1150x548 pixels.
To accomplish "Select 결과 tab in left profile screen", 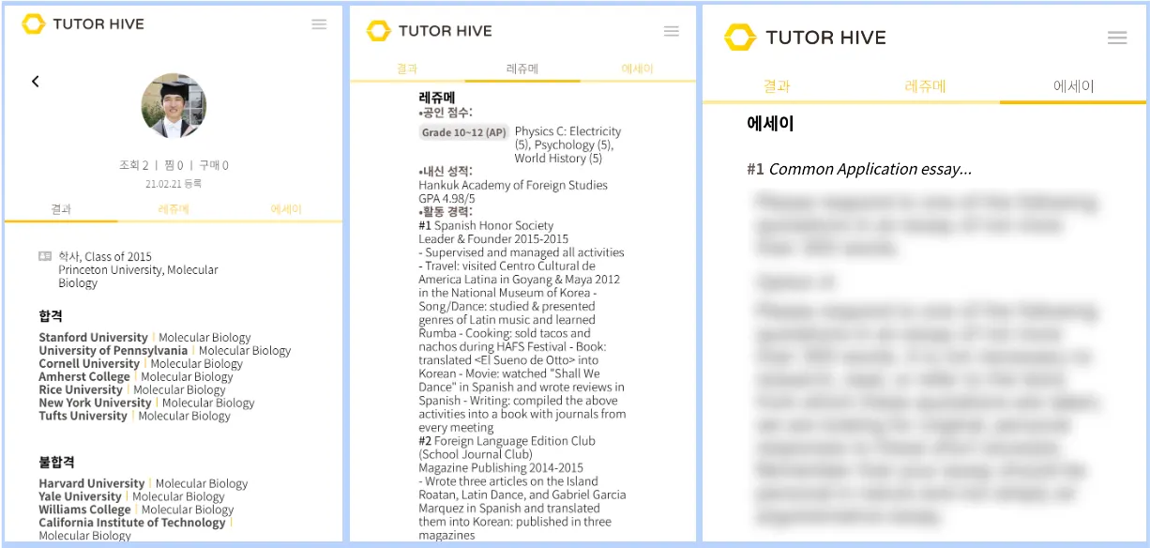I will tap(61, 209).
